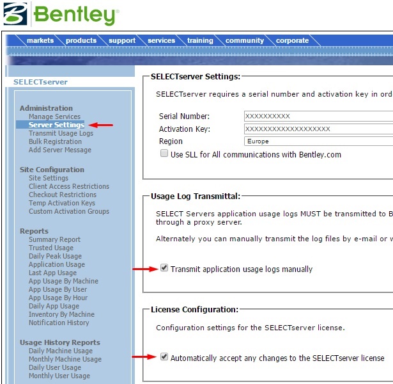
Task: Click the Reports section heading
Action: [34, 231]
